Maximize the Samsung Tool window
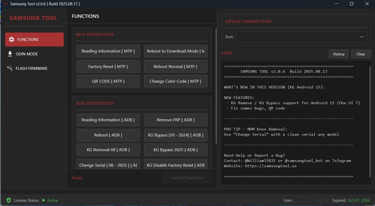 pyautogui.click(x=351, y=4)
